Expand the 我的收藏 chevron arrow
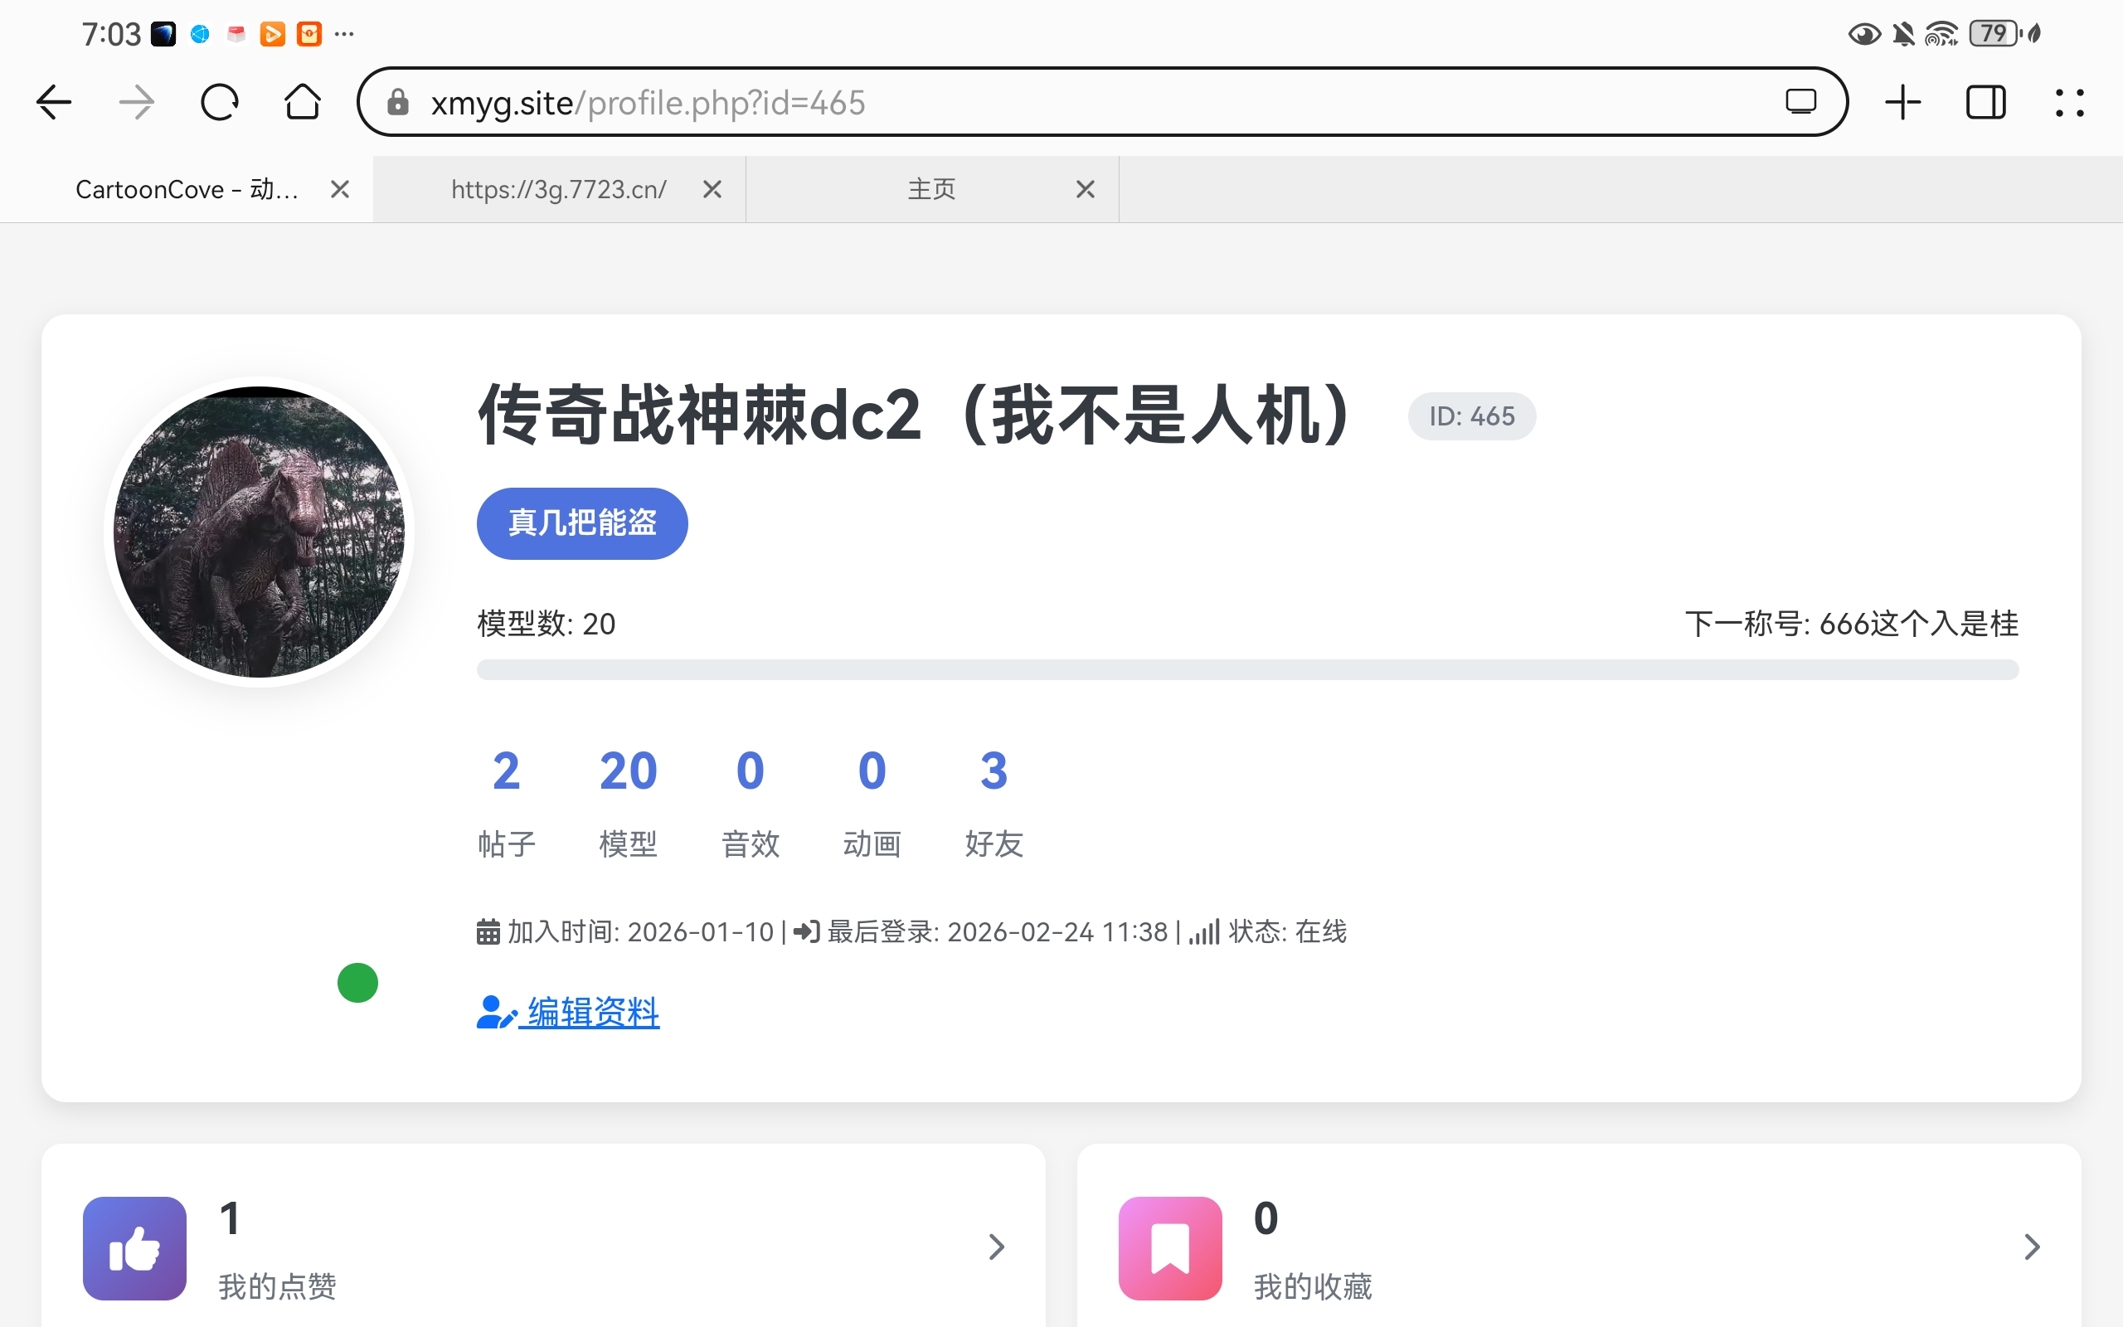This screenshot has width=2123, height=1327. click(2031, 1247)
